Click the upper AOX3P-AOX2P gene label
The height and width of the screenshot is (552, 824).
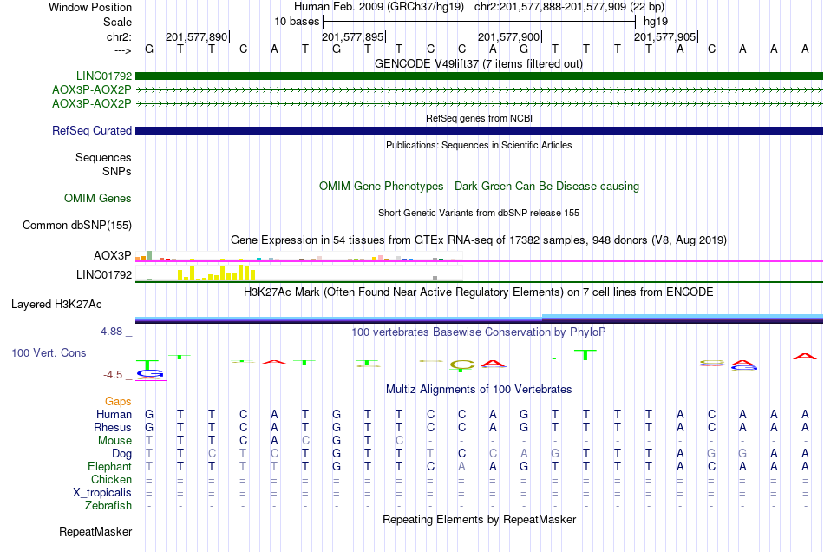(x=91, y=90)
